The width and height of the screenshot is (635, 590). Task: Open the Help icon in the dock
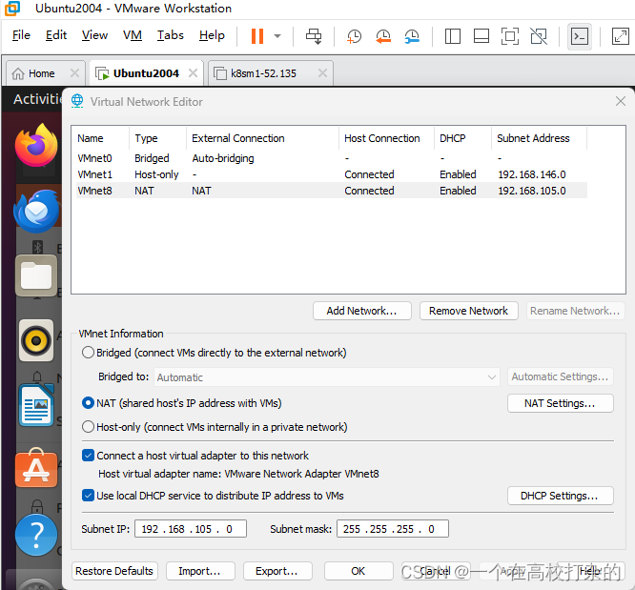tap(36, 535)
